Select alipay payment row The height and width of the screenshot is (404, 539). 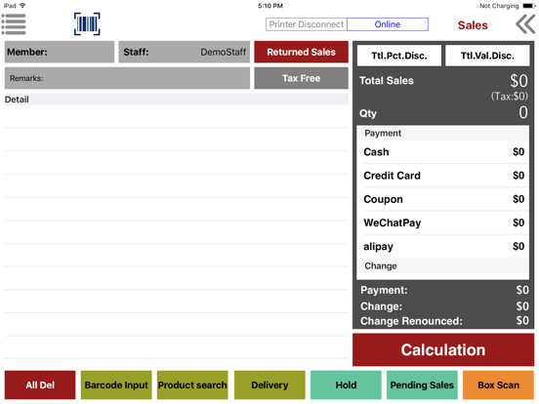(443, 246)
